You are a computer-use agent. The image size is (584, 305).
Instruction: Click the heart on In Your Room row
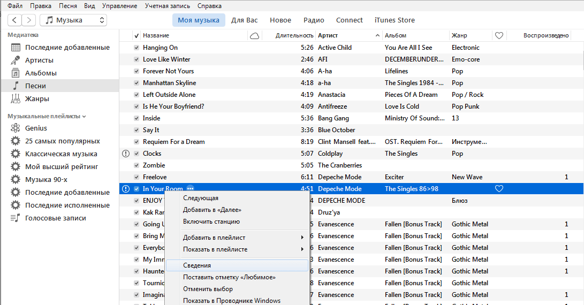[x=499, y=189]
